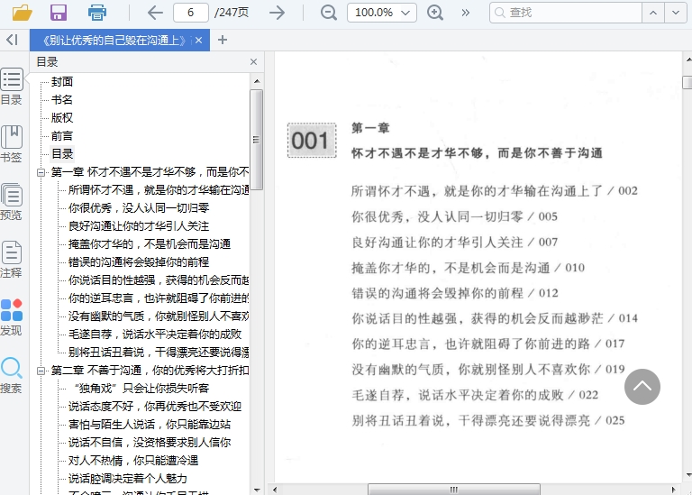The image size is (692, 495).
Task: Click the scroll-to-top round arrow button
Action: [x=642, y=387]
